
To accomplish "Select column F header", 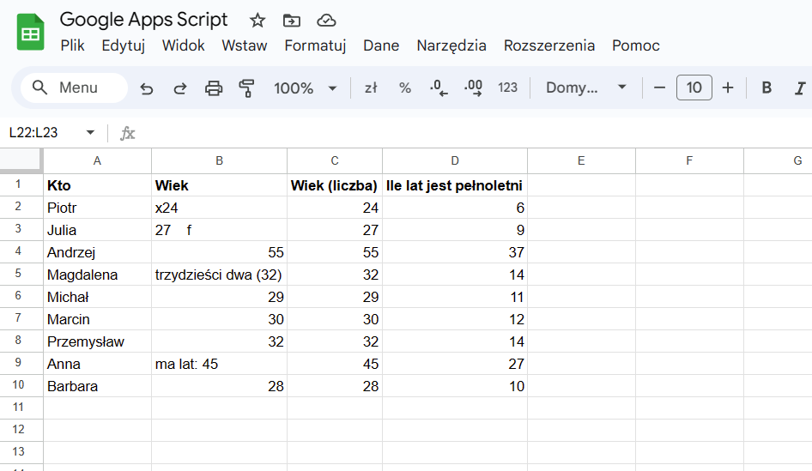I will tap(690, 161).
